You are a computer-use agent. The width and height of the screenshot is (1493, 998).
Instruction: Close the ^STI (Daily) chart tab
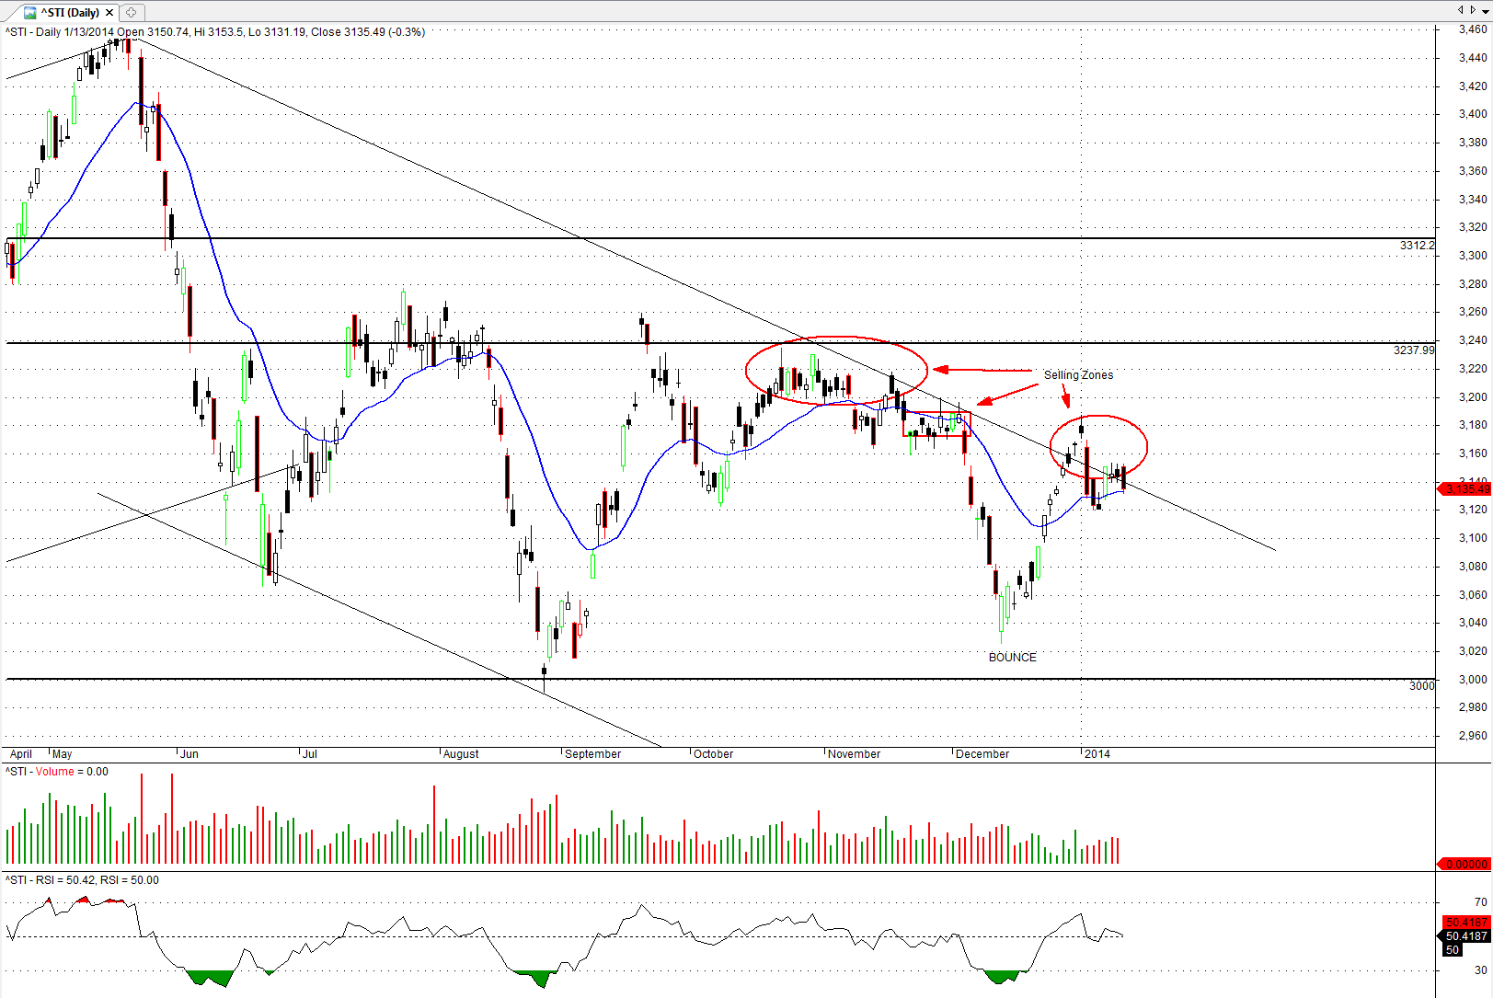pyautogui.click(x=109, y=12)
